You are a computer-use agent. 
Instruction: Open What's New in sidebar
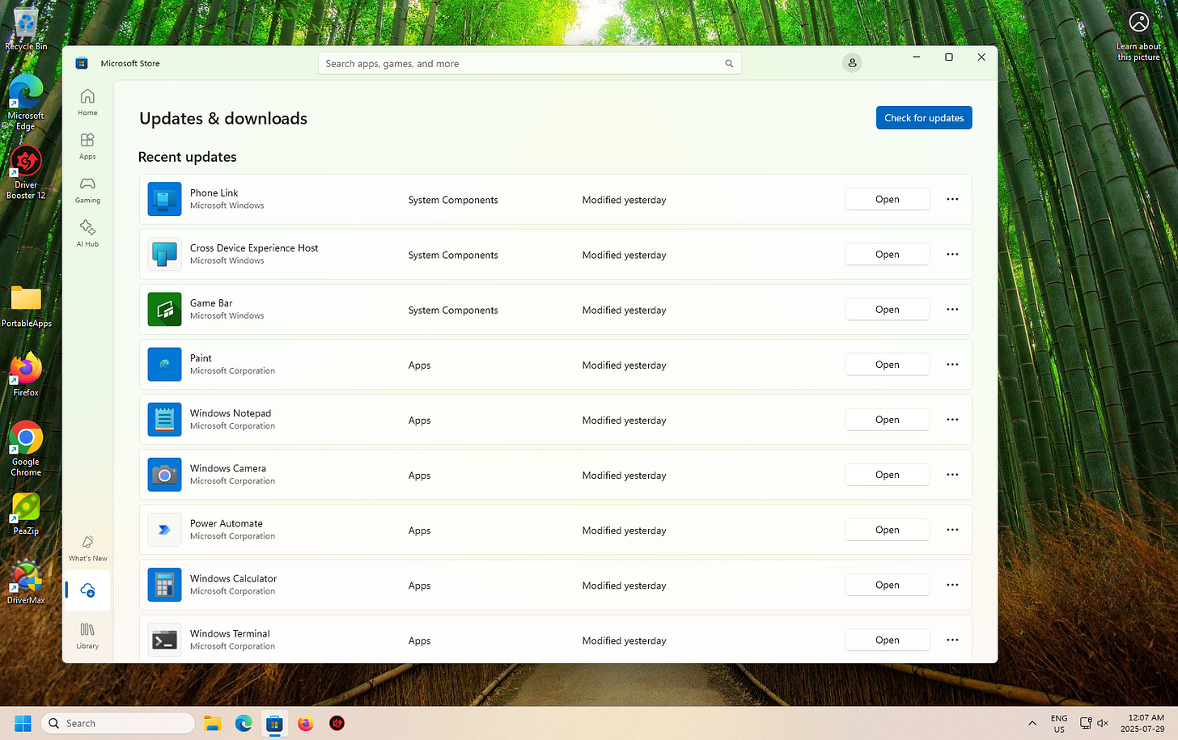(x=87, y=548)
